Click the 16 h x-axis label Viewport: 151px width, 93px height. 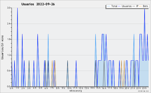[104, 88]
